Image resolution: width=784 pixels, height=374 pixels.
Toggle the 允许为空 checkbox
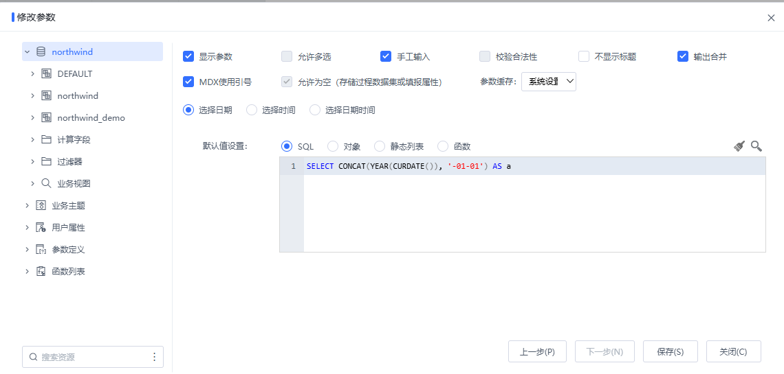tap(287, 82)
